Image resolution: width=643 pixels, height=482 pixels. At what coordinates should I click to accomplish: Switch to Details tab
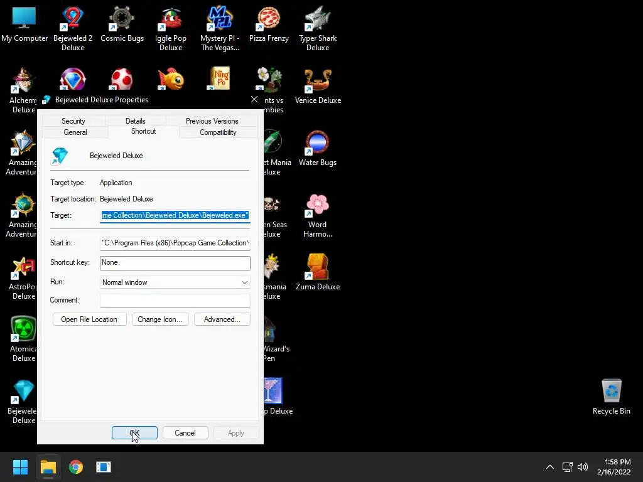(136, 121)
